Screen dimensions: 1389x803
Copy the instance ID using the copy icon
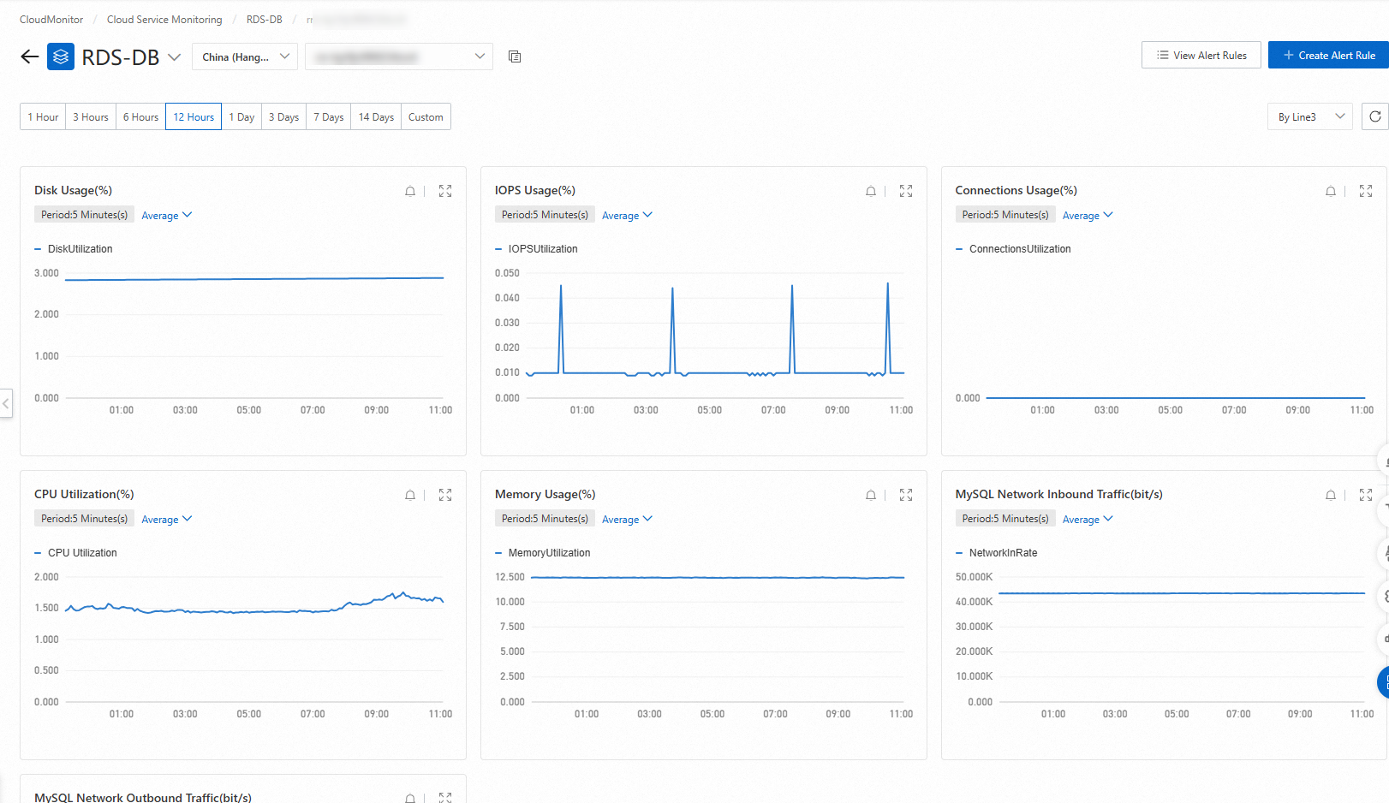[515, 56]
